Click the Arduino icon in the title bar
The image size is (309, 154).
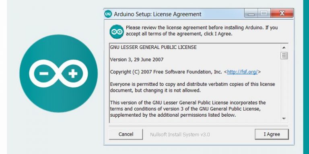[108, 14]
